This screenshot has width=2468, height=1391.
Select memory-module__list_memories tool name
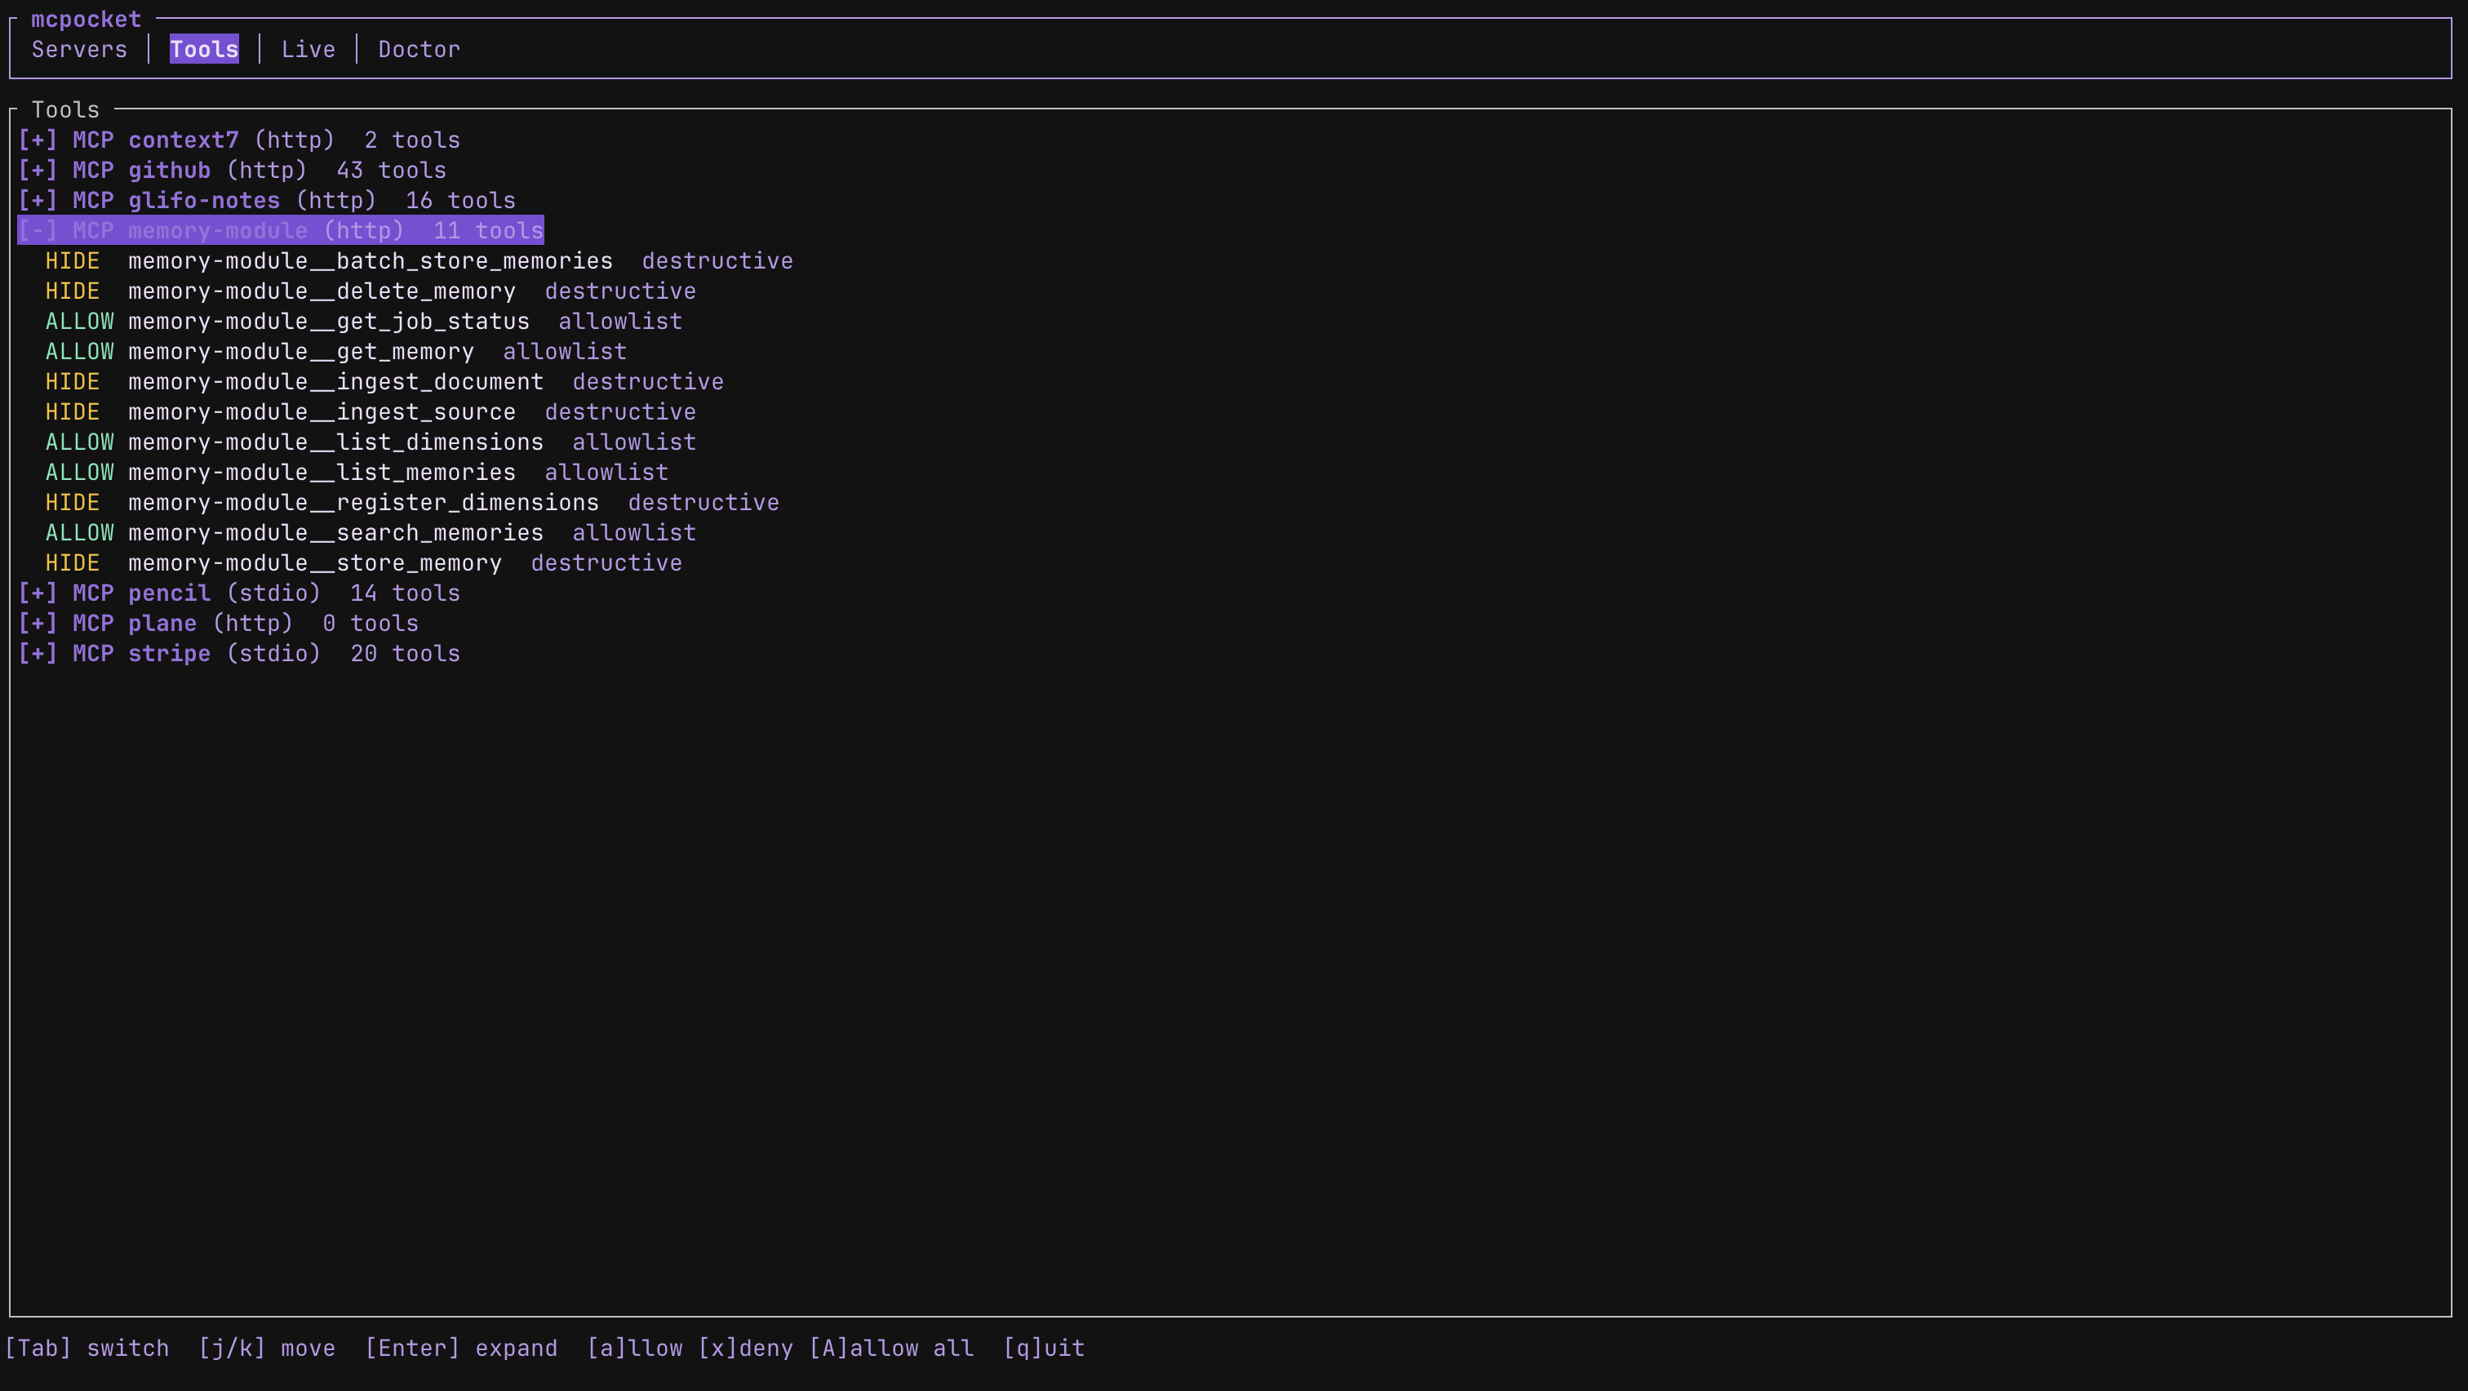(x=322, y=473)
